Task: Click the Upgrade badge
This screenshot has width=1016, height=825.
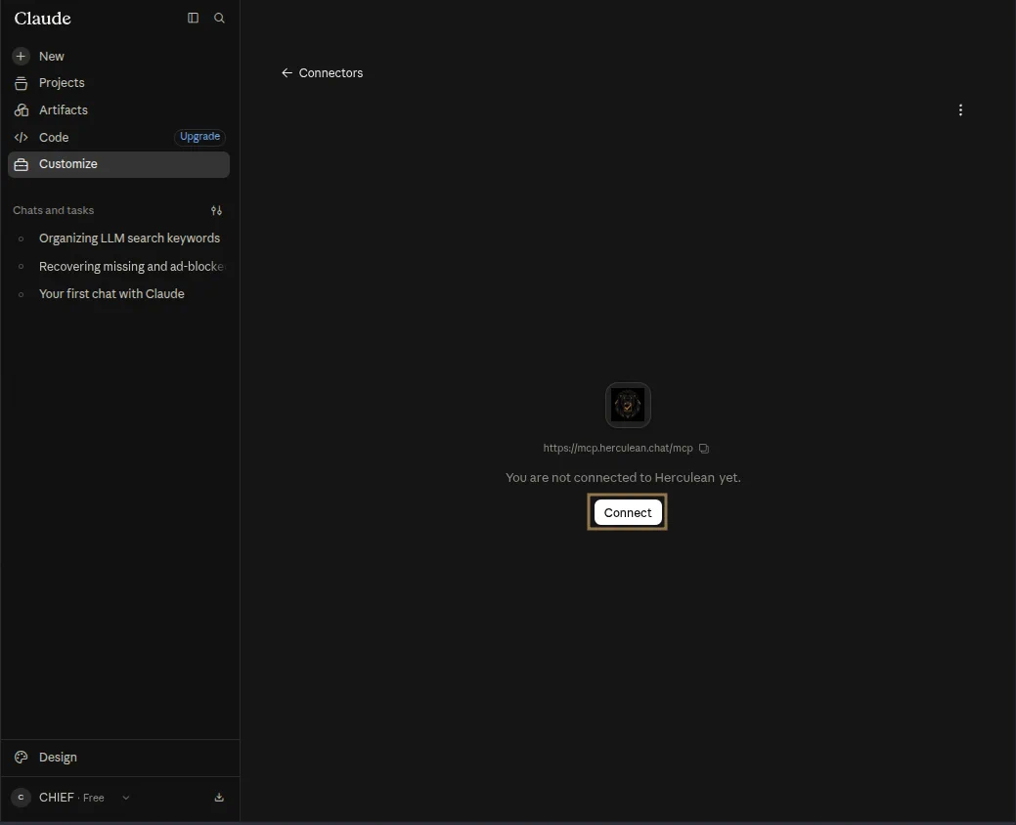Action: 199,137
